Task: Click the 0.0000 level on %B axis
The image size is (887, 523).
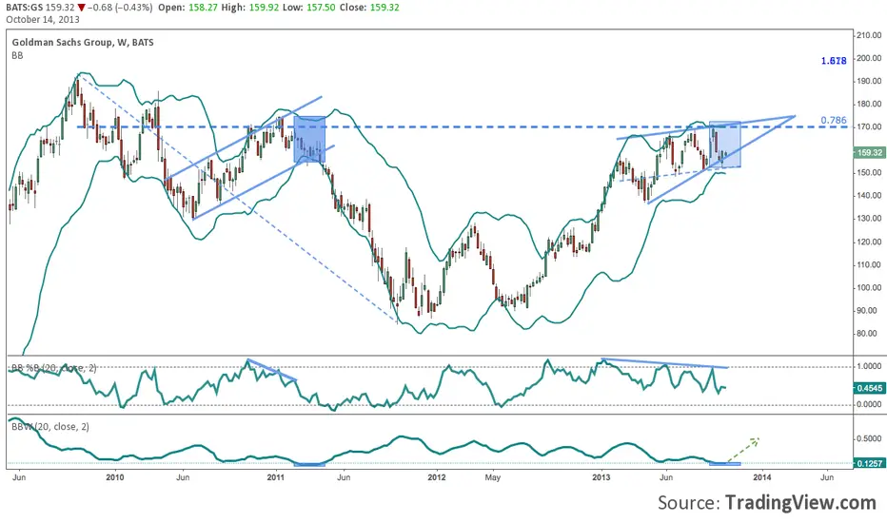Action: (870, 404)
